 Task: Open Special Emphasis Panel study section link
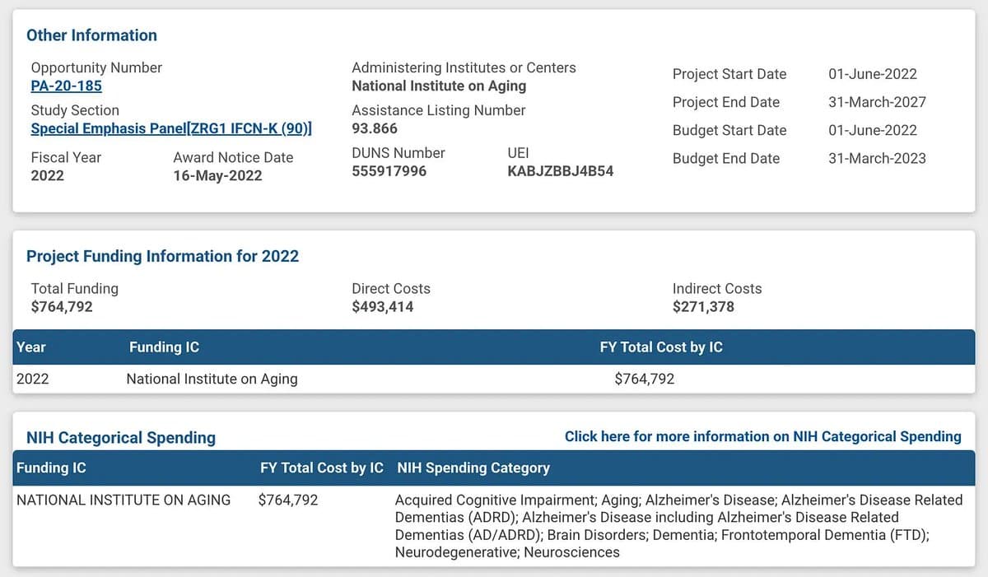coord(171,128)
